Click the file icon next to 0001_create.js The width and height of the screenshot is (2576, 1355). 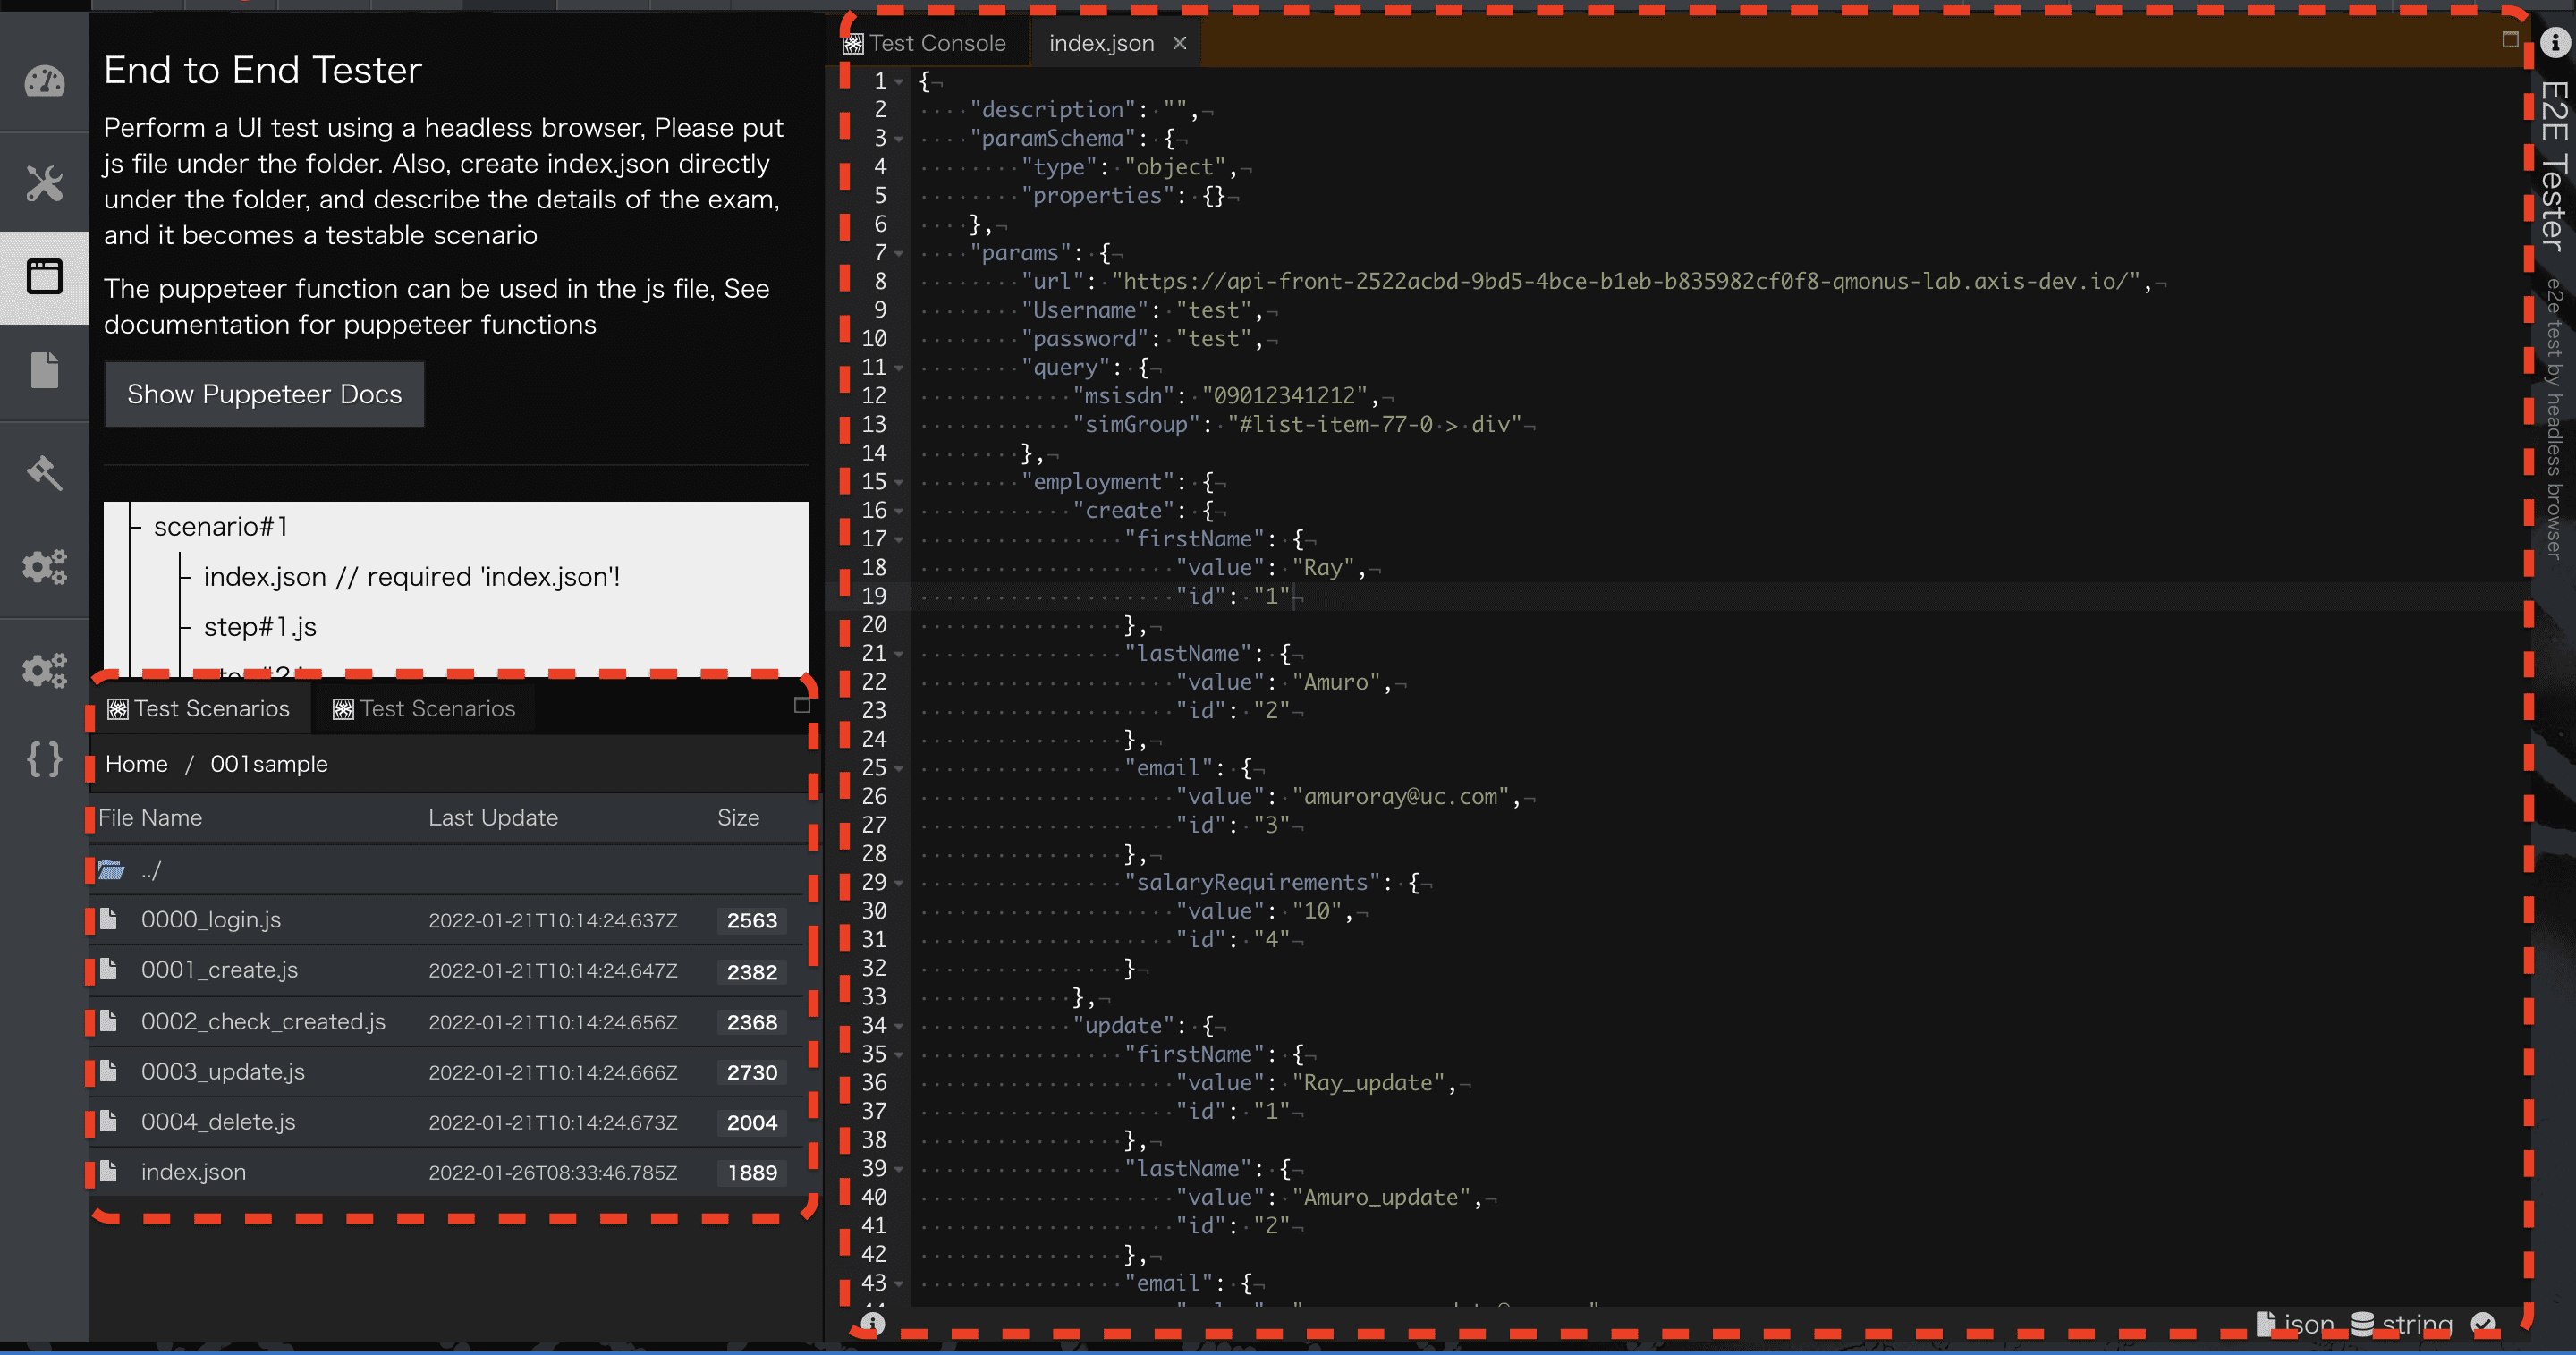pyautogui.click(x=109, y=968)
